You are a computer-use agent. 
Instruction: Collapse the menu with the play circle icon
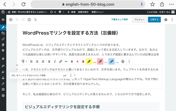click(3, 96)
